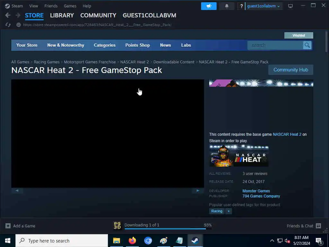Open the announcements megaphone button
This screenshot has height=247, width=329.
point(209,6)
